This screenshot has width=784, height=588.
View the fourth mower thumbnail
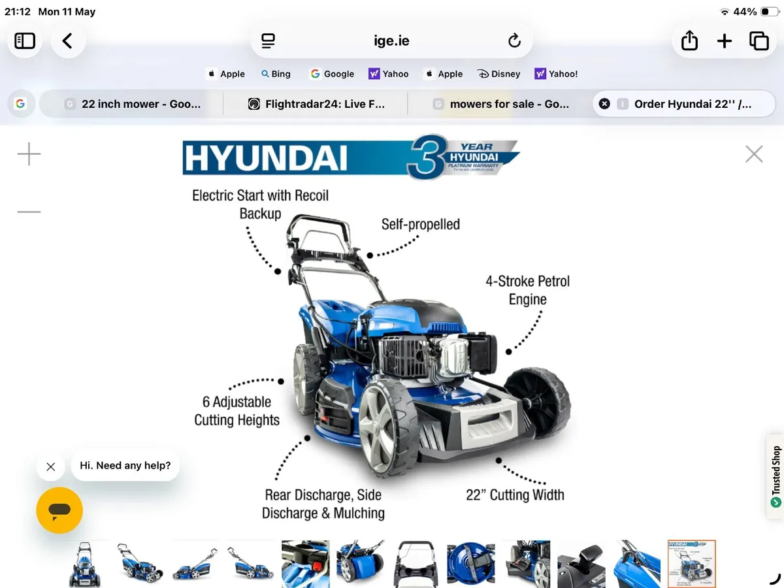[250, 564]
